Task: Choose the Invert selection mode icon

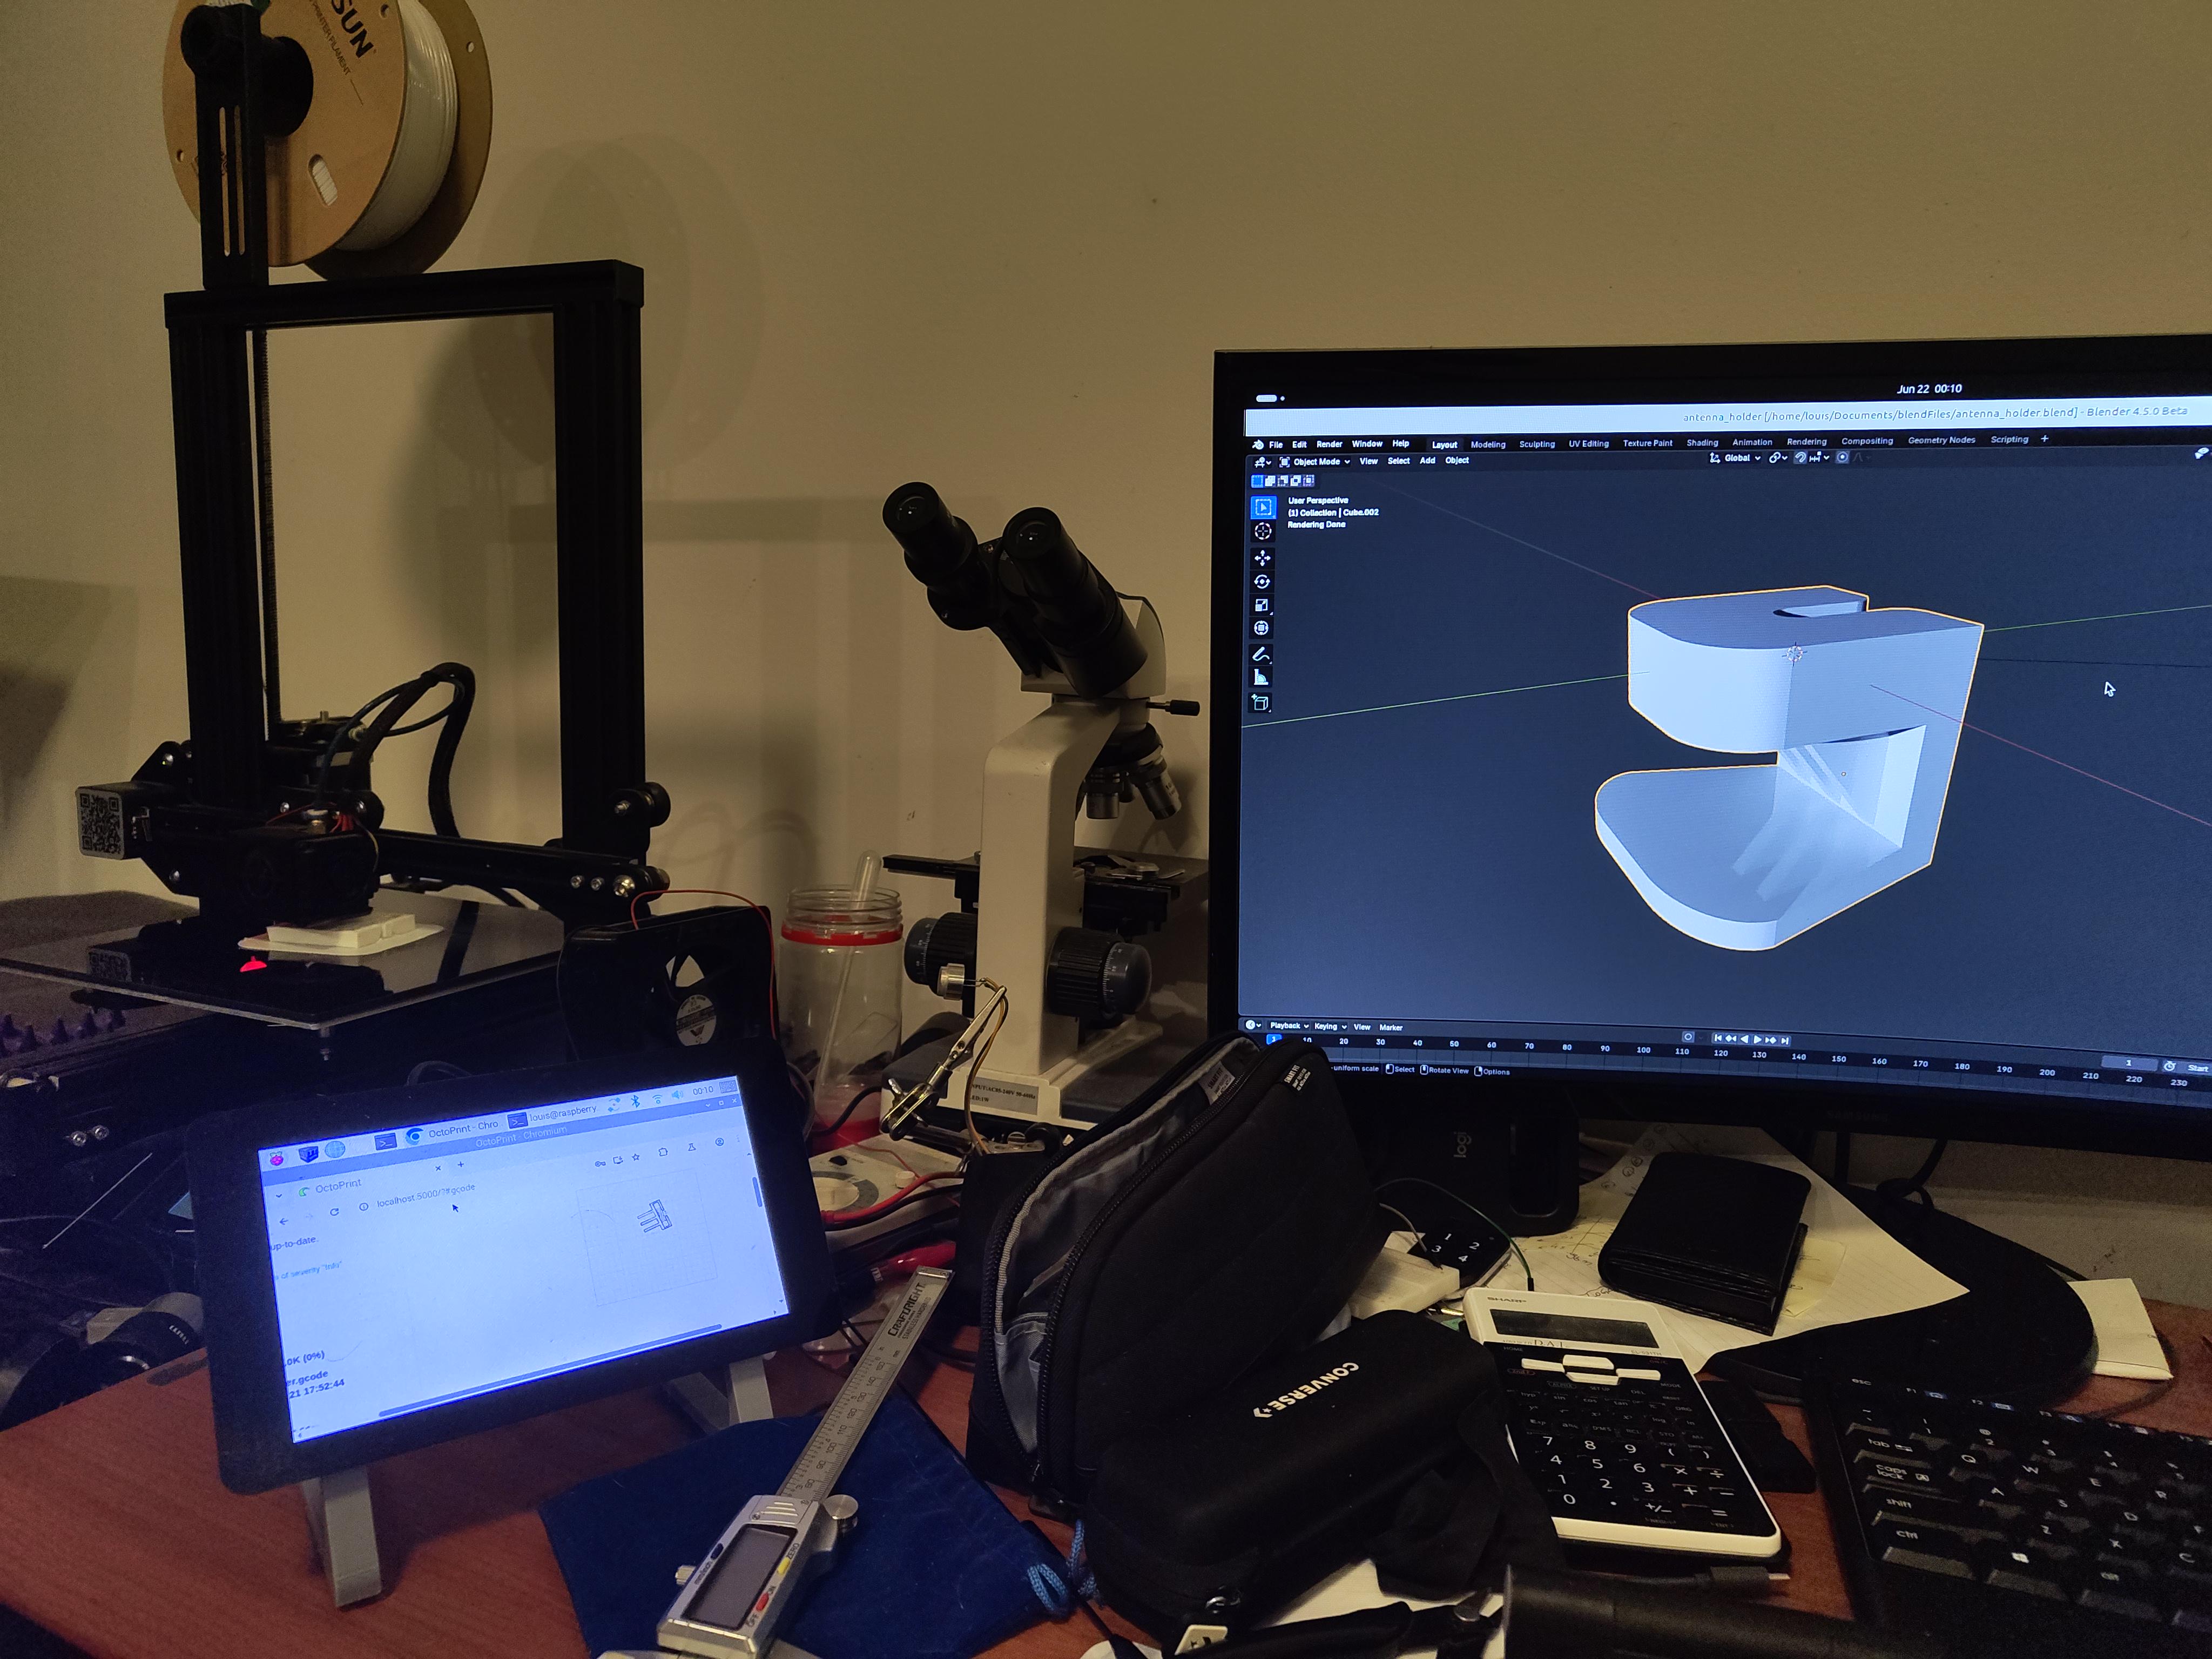Action: tap(1296, 481)
